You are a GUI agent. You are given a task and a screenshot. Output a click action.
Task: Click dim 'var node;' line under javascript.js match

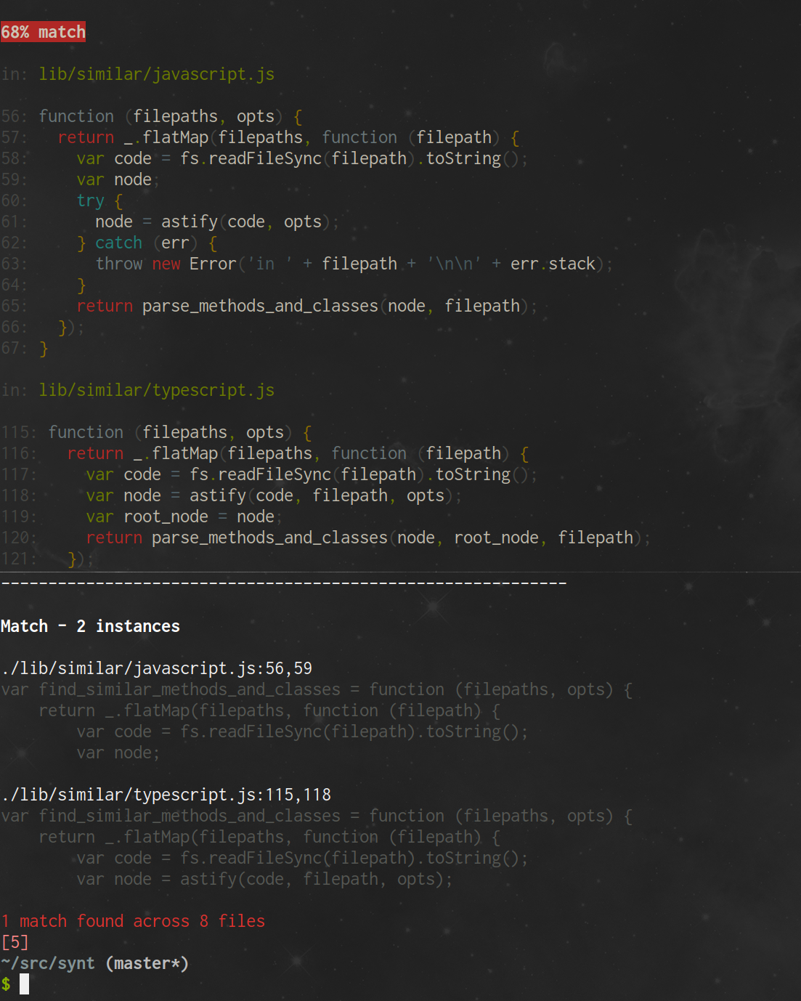(x=118, y=753)
